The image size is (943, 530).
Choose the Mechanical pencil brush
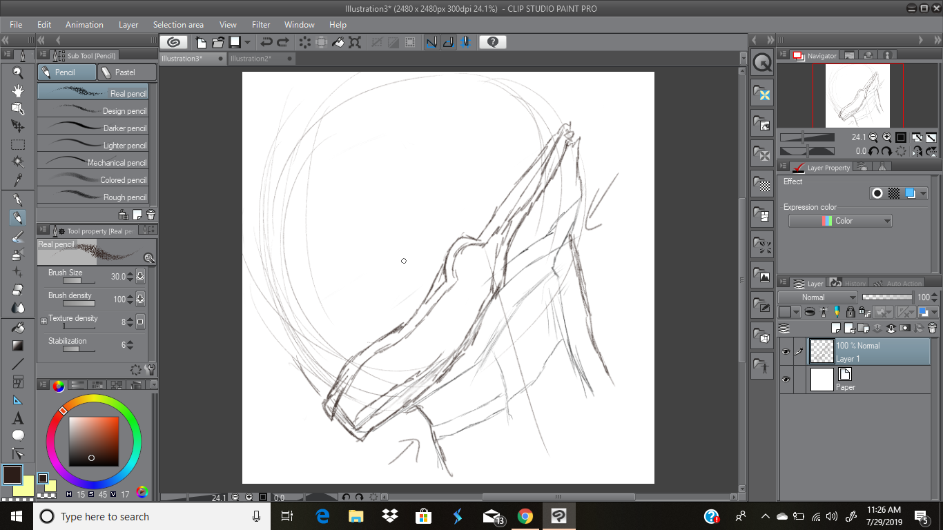coord(97,163)
